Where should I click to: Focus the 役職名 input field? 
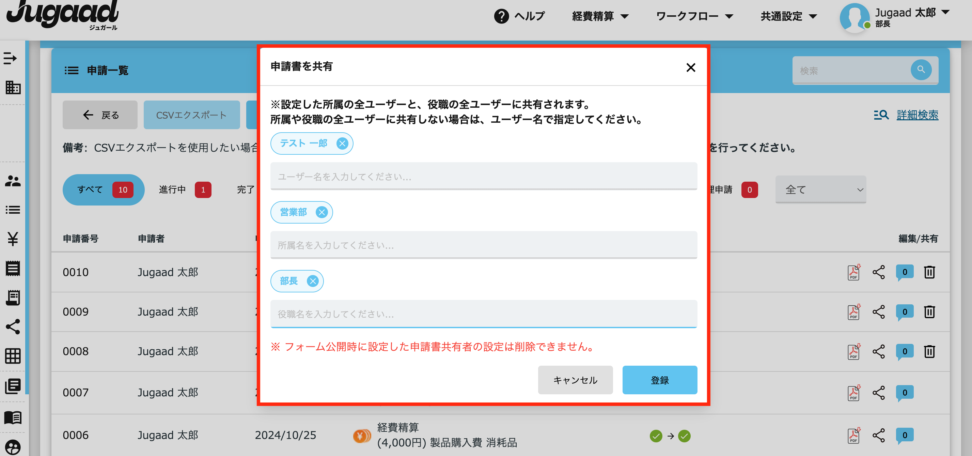point(484,314)
